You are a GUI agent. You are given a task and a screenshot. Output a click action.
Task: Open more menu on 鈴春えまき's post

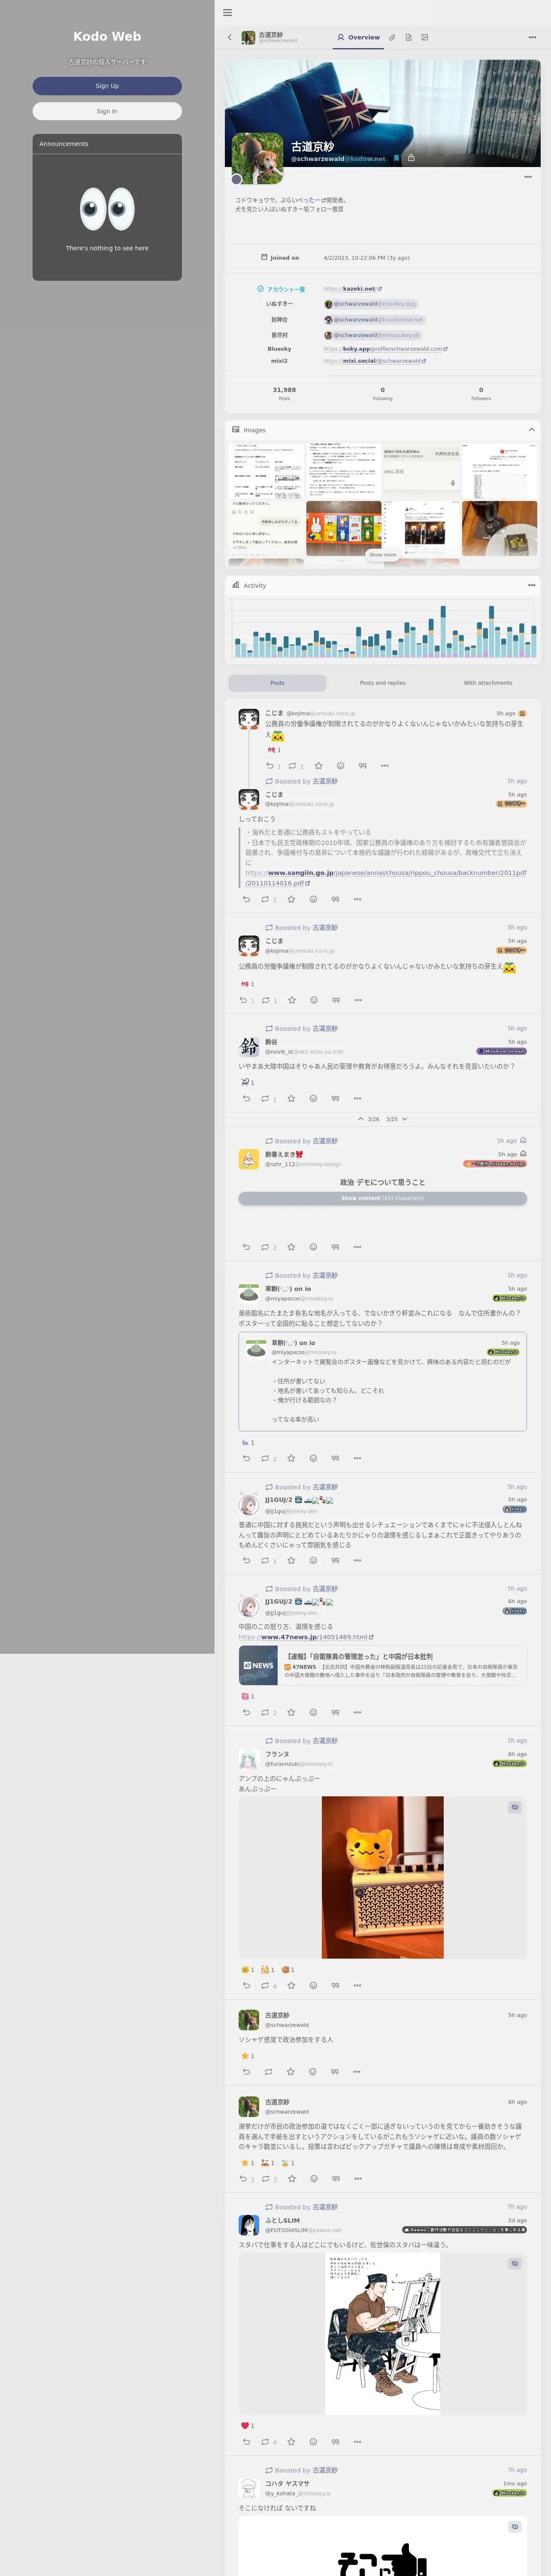357,1247
